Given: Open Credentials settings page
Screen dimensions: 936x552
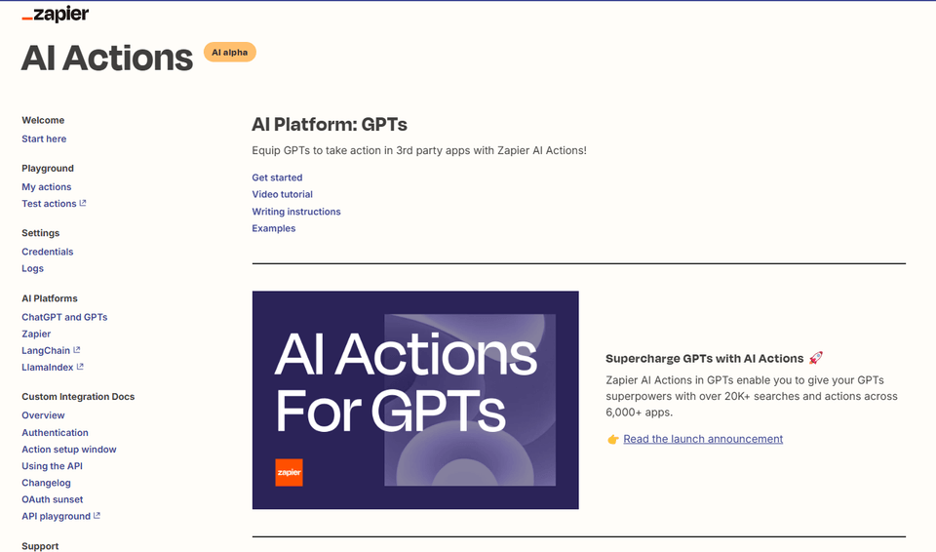Looking at the screenshot, I should 47,252.
